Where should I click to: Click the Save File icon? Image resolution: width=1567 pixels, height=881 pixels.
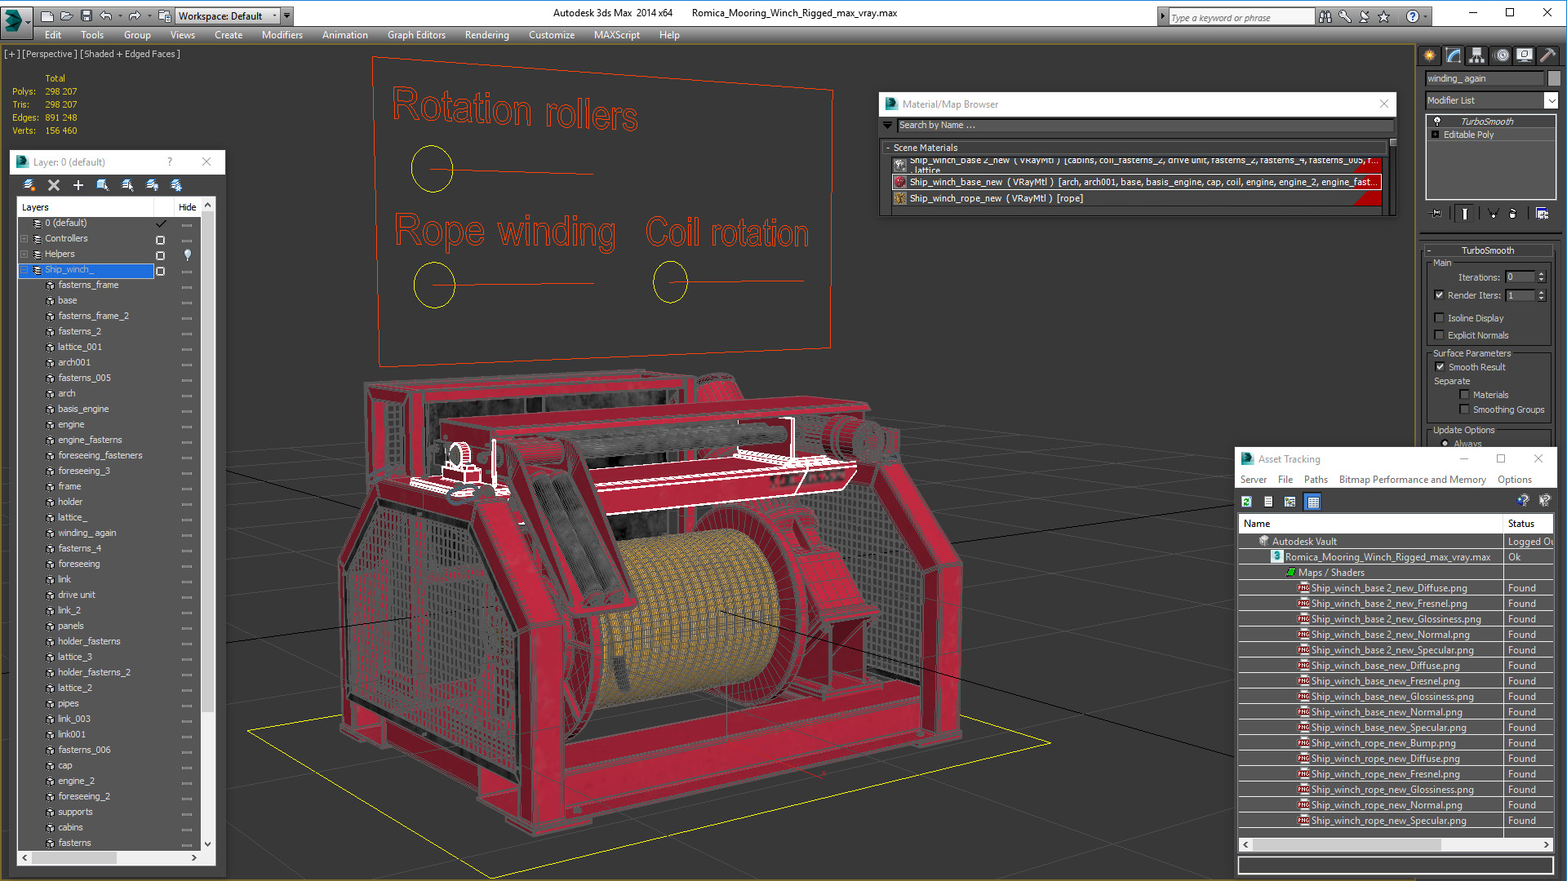point(86,15)
